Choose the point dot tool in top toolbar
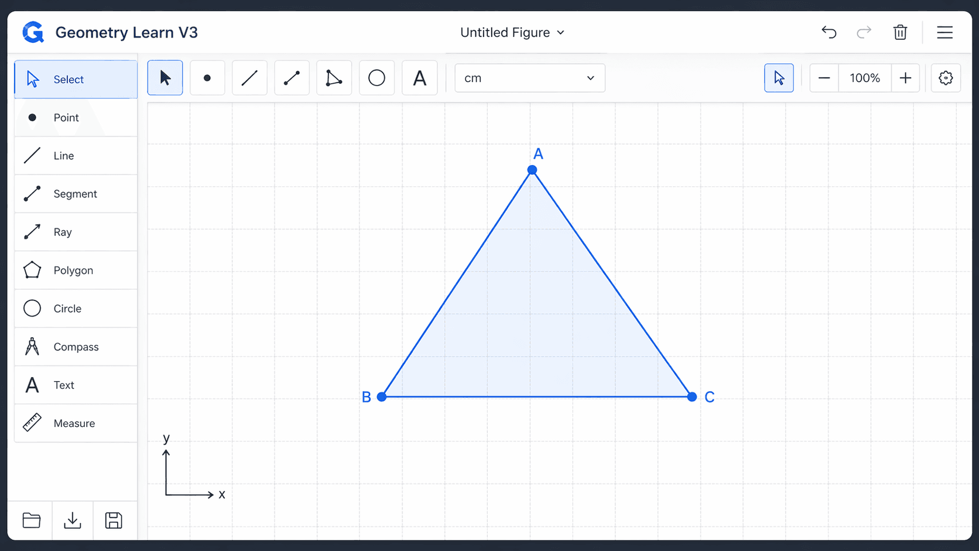The width and height of the screenshot is (979, 551). 207,78
